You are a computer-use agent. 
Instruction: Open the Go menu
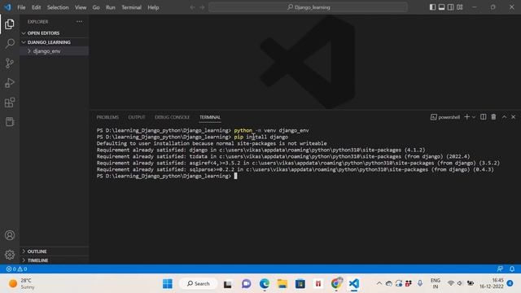[96, 7]
